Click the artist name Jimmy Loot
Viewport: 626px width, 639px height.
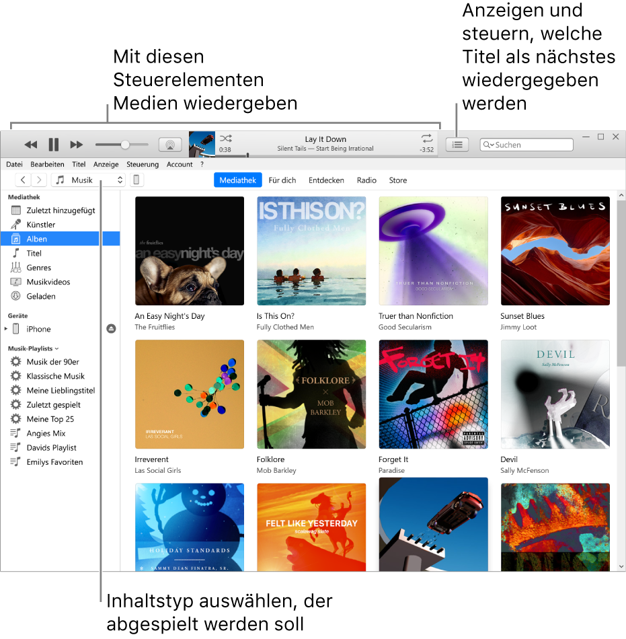click(518, 327)
